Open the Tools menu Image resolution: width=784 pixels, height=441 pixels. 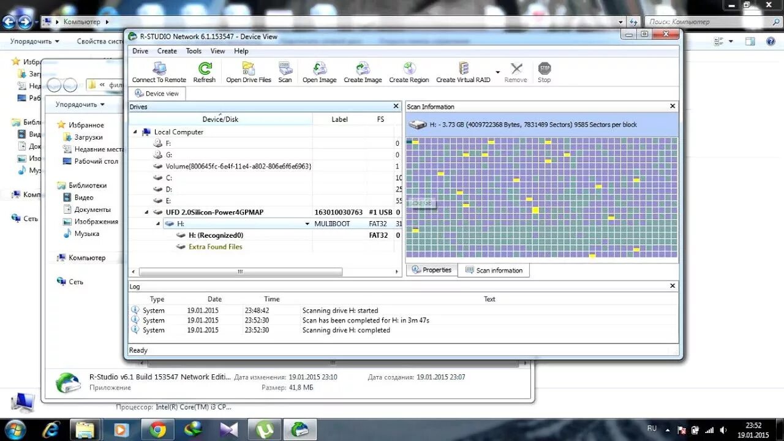tap(194, 51)
